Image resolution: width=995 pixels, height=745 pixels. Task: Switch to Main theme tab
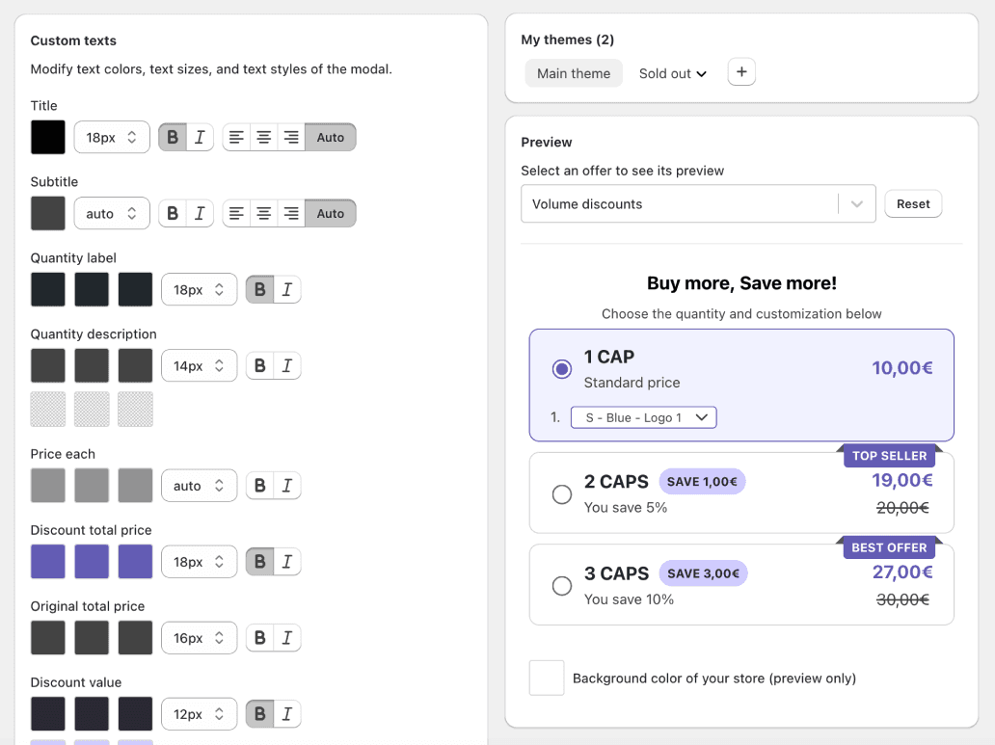coord(574,73)
